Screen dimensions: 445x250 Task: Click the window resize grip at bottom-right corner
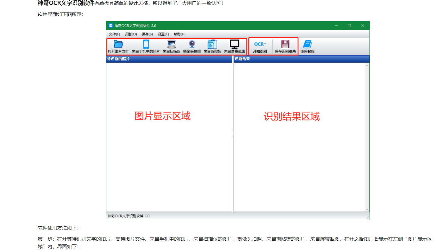[x=368, y=217]
